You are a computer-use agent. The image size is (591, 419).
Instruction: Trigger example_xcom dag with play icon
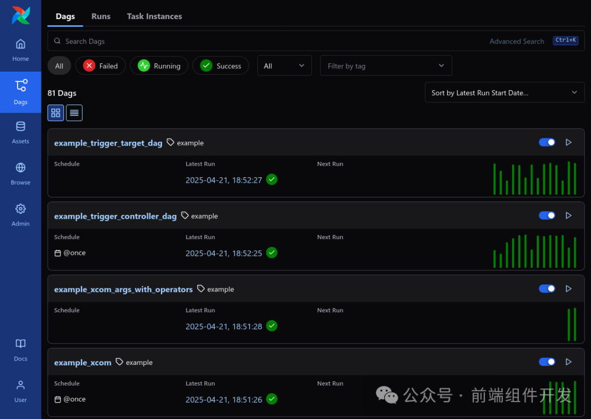click(x=569, y=362)
